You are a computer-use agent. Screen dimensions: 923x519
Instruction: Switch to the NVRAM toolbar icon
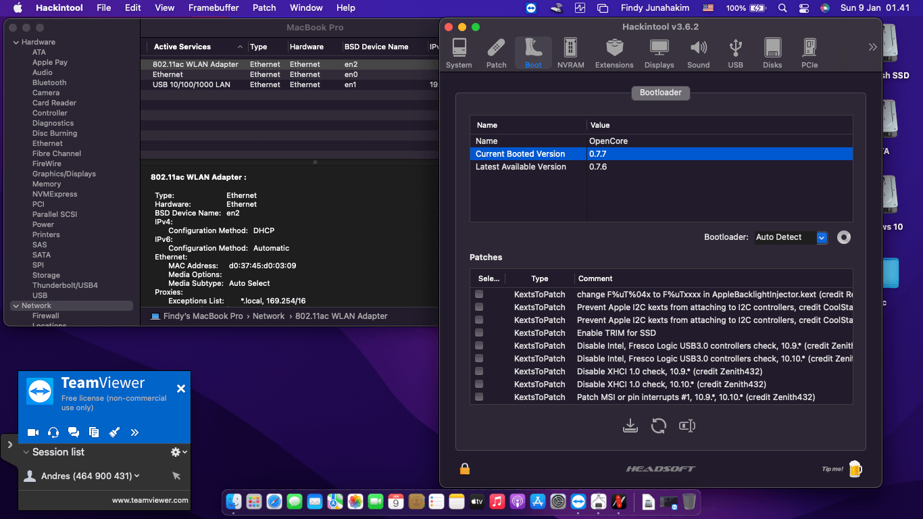click(570, 53)
